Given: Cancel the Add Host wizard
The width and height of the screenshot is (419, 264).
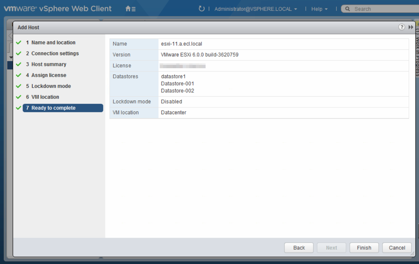Looking at the screenshot, I should (397, 248).
